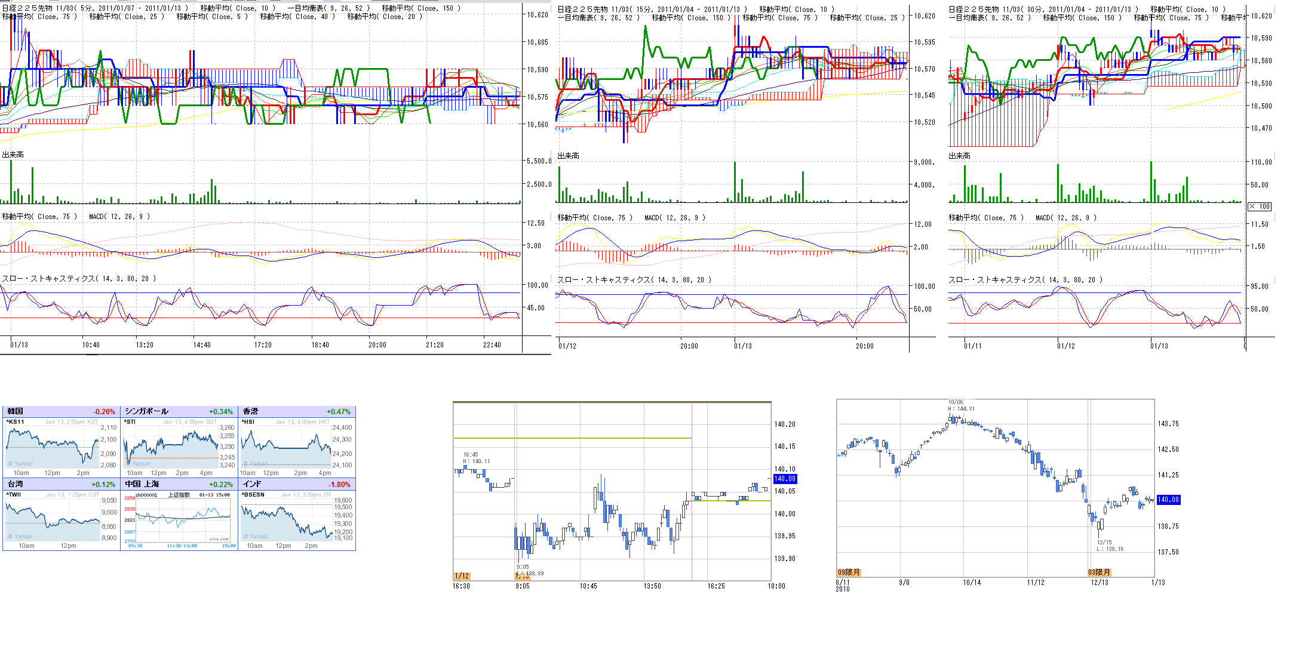Click the 03限月 contract marker
The height and width of the screenshot is (653, 1296).
[1099, 572]
